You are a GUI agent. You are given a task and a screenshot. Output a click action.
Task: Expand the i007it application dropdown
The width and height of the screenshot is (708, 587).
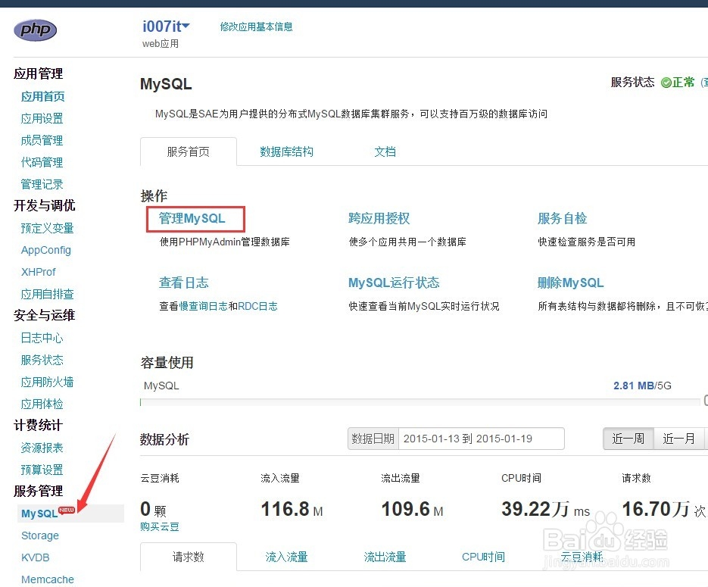(x=166, y=27)
